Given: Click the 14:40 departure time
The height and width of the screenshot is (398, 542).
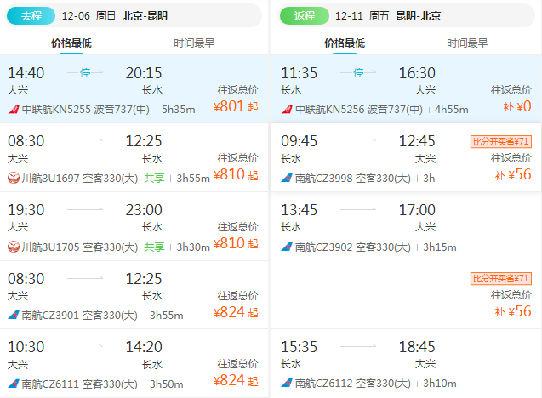Looking at the screenshot, I should (26, 73).
